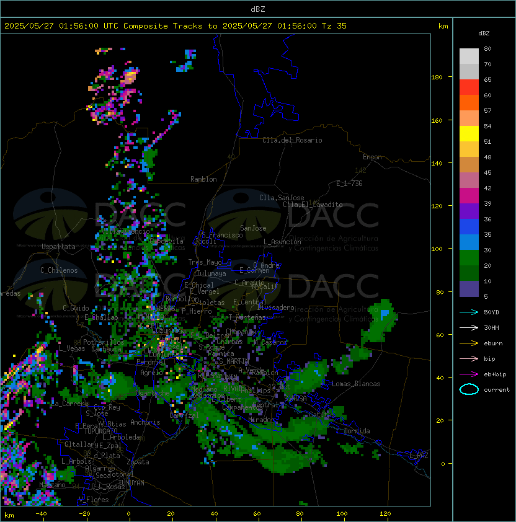Click the yellow eburn arrow symbol
The image size is (516, 522).
tap(469, 343)
